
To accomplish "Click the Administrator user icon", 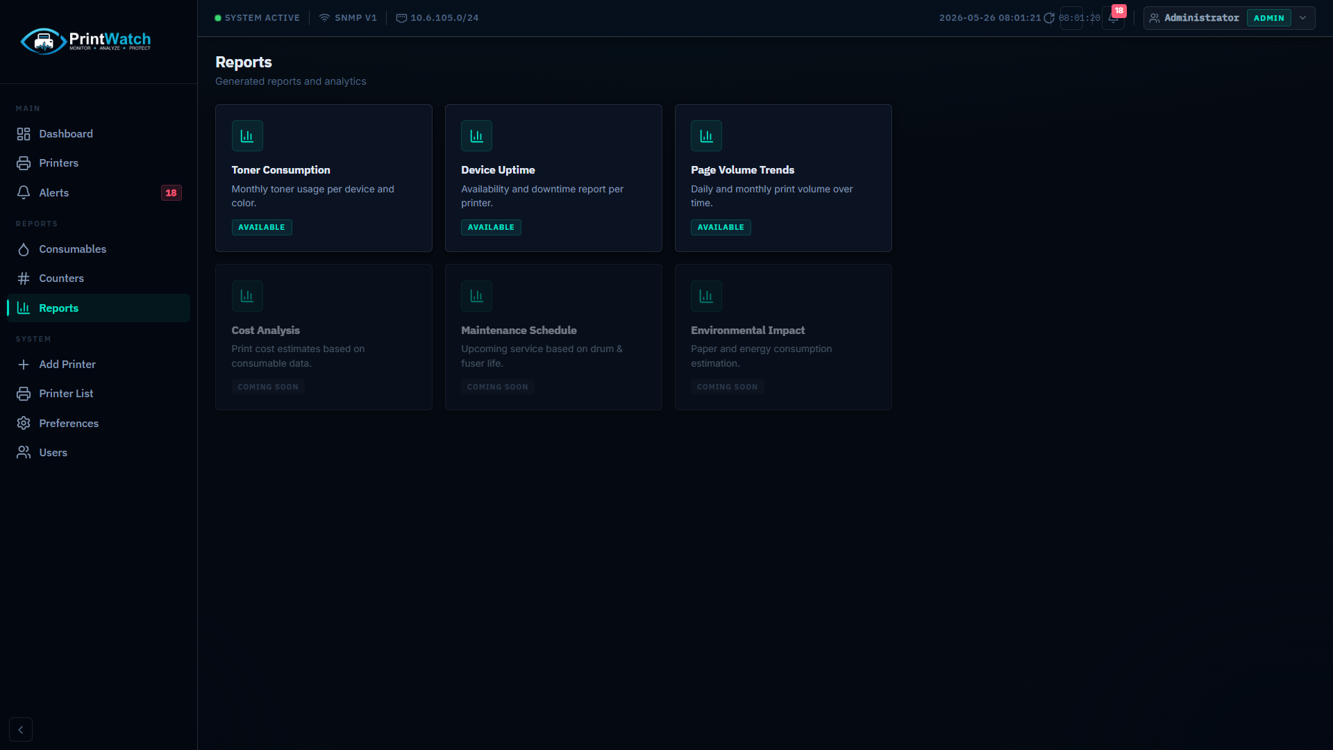I will [x=1155, y=18].
